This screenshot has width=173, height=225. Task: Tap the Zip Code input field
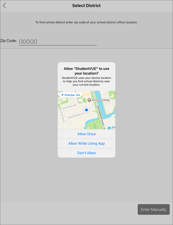58,41
